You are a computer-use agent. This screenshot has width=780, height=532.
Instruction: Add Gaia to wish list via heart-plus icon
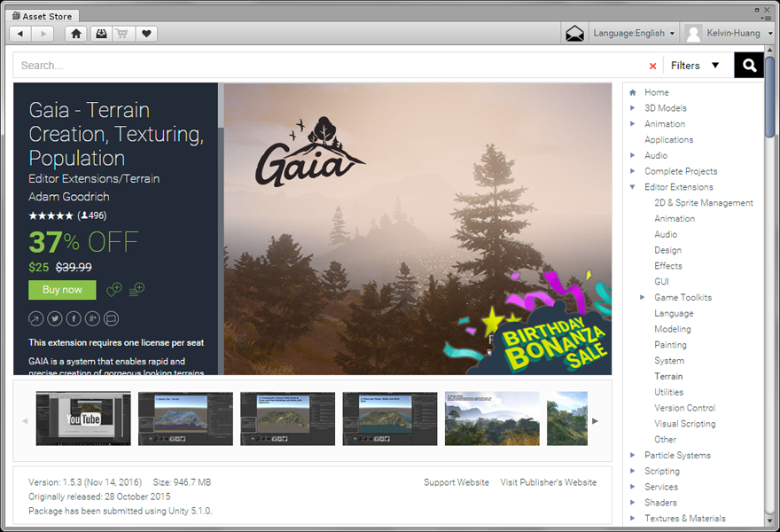113,290
